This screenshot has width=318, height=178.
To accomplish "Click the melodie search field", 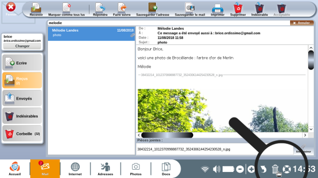I will 169,23.
